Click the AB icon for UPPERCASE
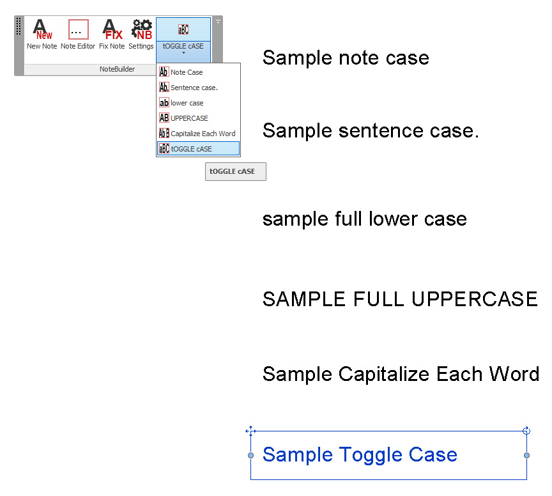Screen dimensions: 552x496 [x=164, y=118]
